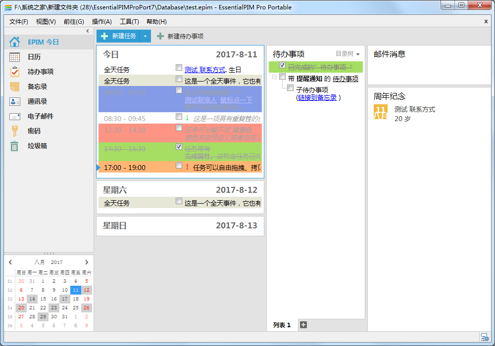The image size is (495, 346).
Task: Open the 新建任务 dropdown arrow
Action: (145, 36)
